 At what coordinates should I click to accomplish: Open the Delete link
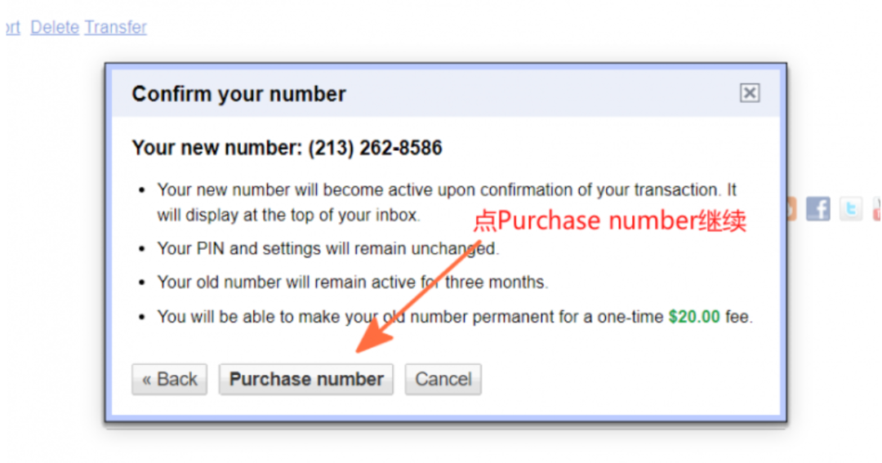click(55, 27)
